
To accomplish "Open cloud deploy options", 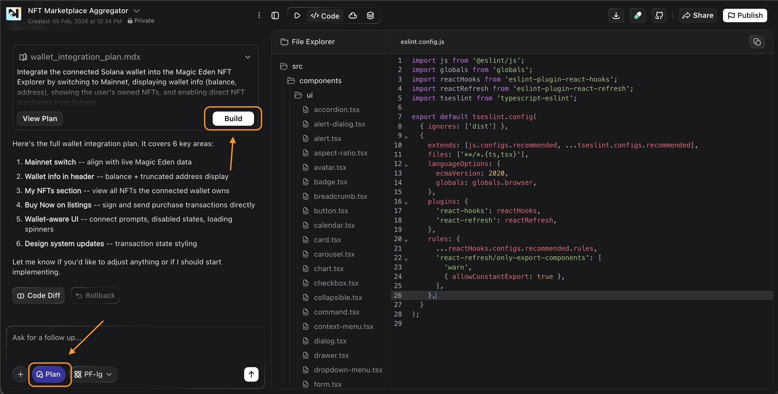I will (352, 15).
